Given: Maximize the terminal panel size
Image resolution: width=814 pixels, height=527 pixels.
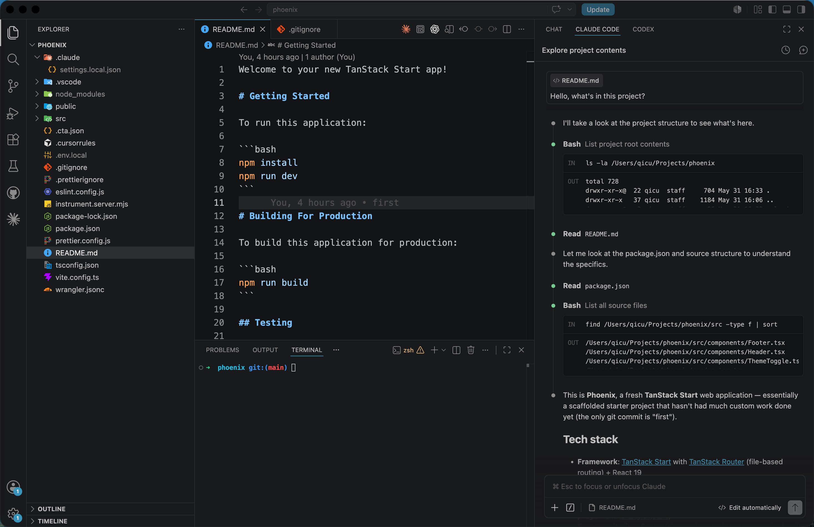Looking at the screenshot, I should [x=506, y=350].
